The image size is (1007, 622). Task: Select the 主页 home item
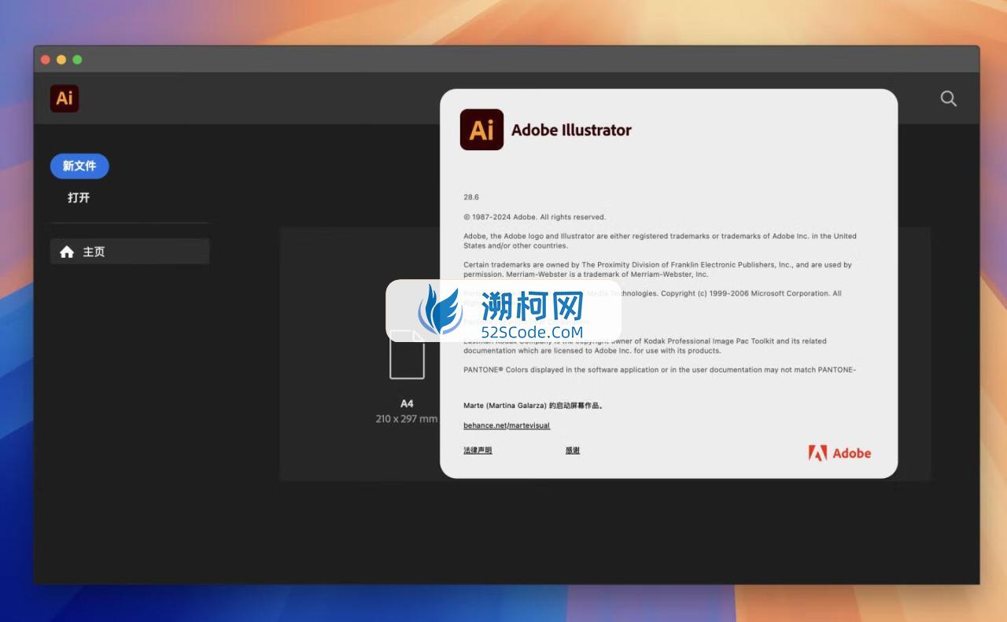[x=130, y=252]
